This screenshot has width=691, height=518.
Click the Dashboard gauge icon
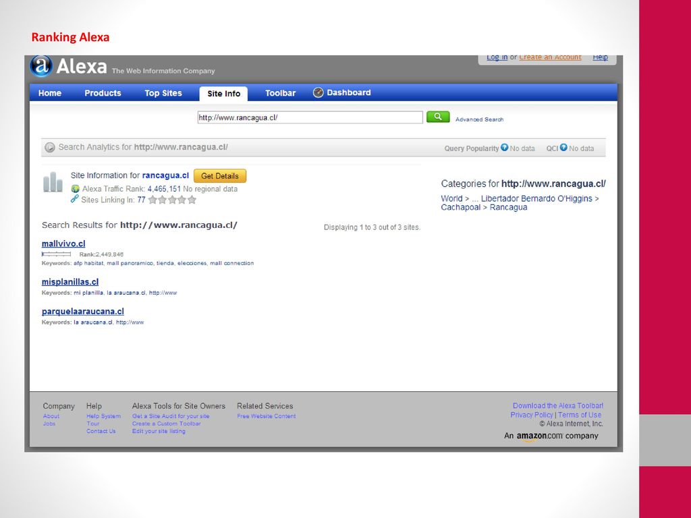click(x=319, y=92)
